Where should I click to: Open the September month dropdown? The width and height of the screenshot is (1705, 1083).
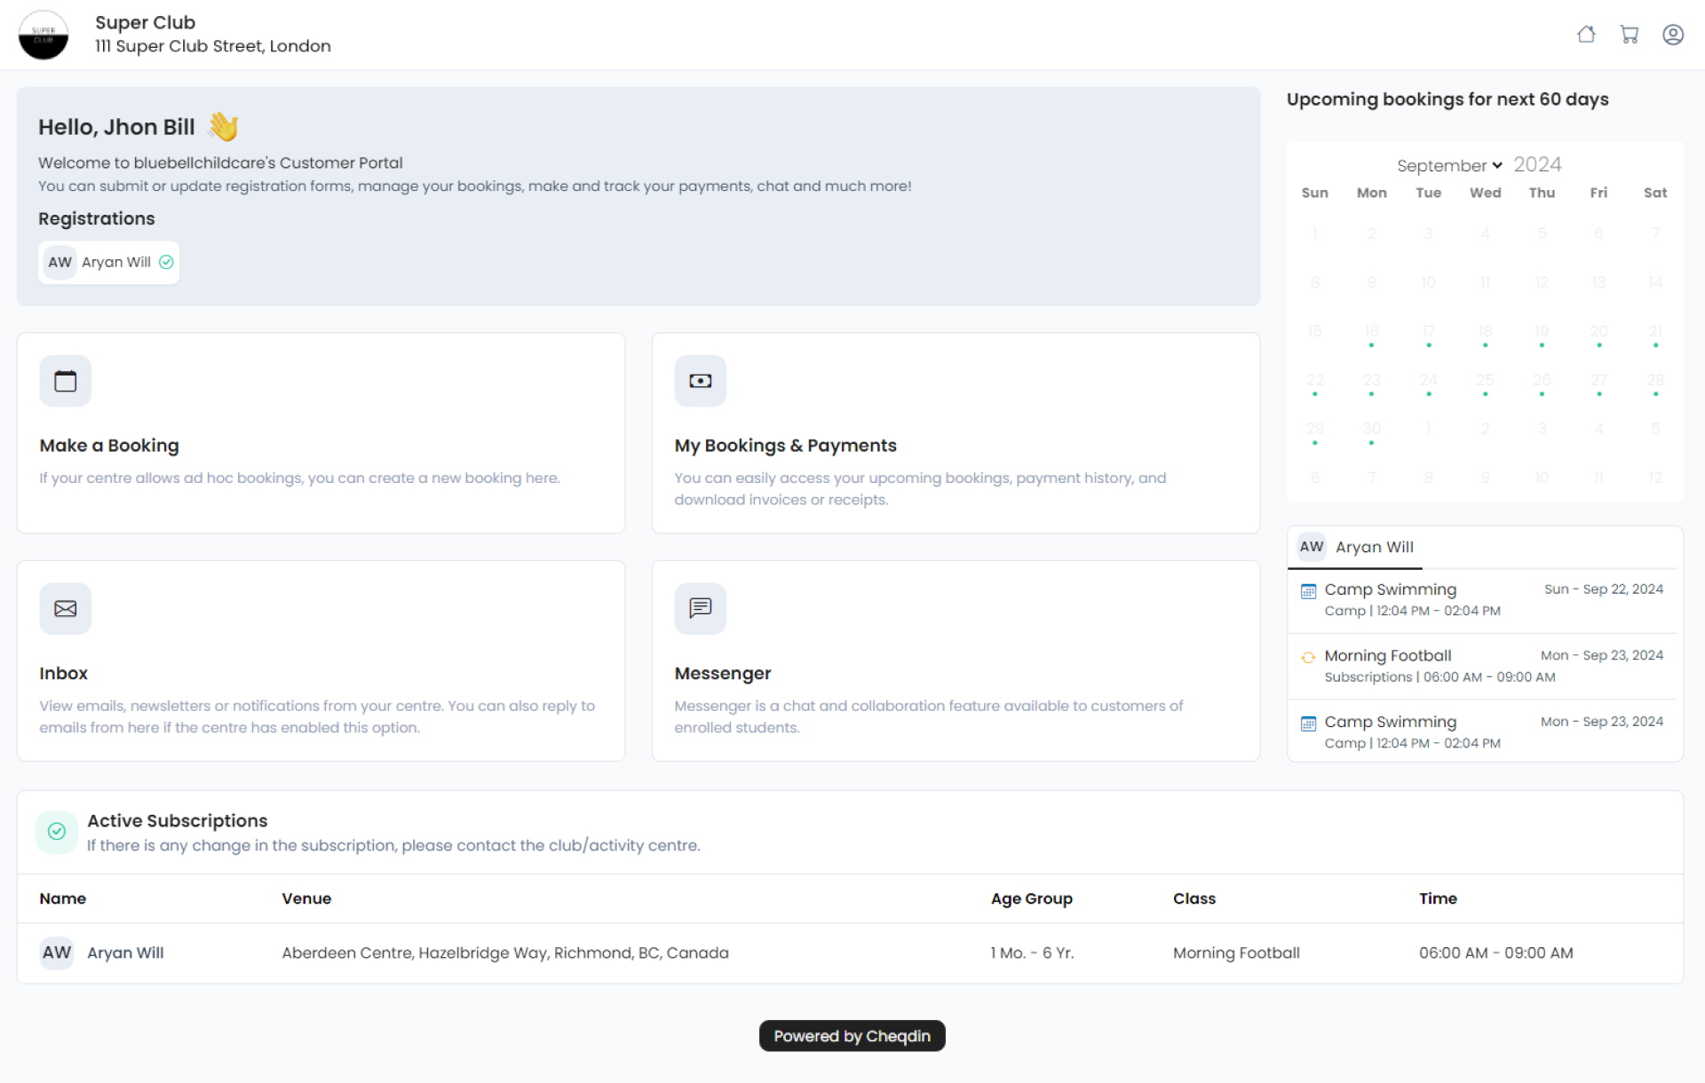click(1449, 166)
